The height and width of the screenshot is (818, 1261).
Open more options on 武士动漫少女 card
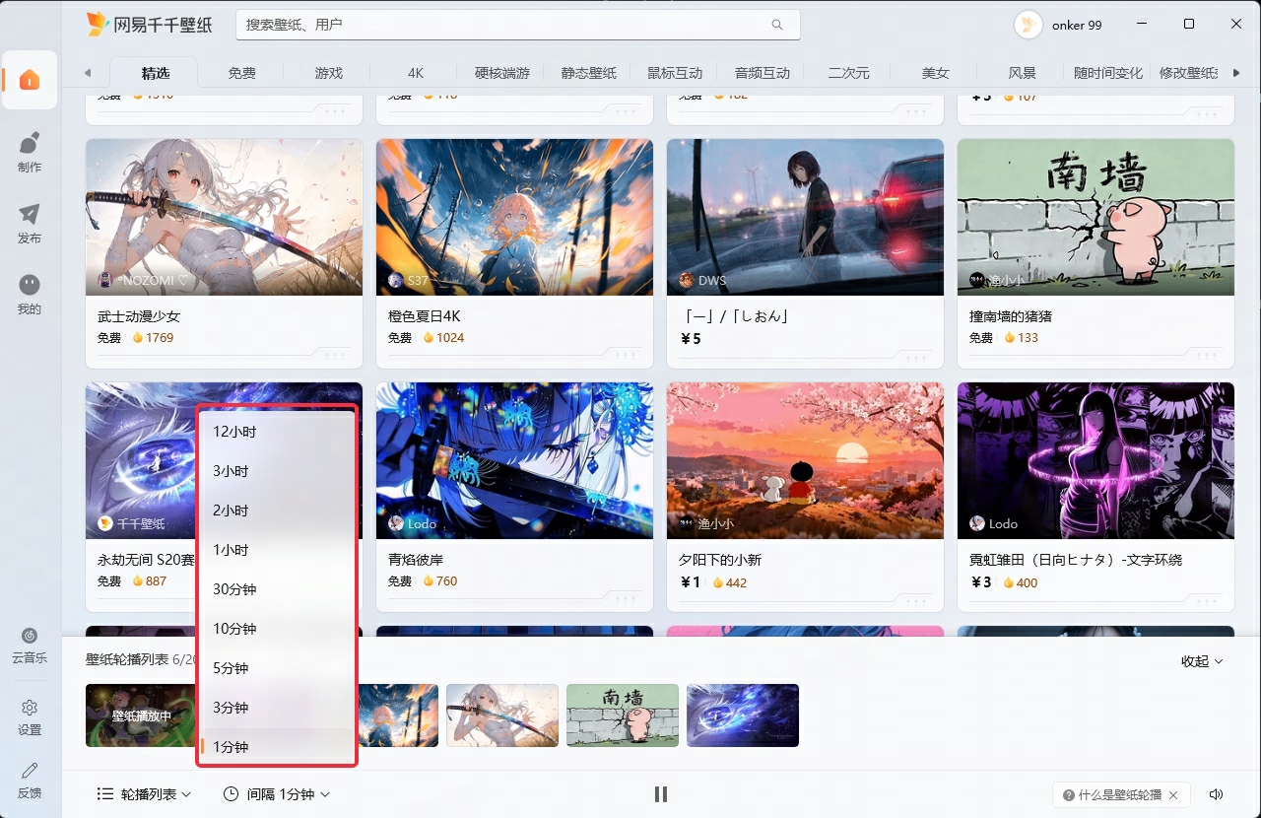[335, 354]
